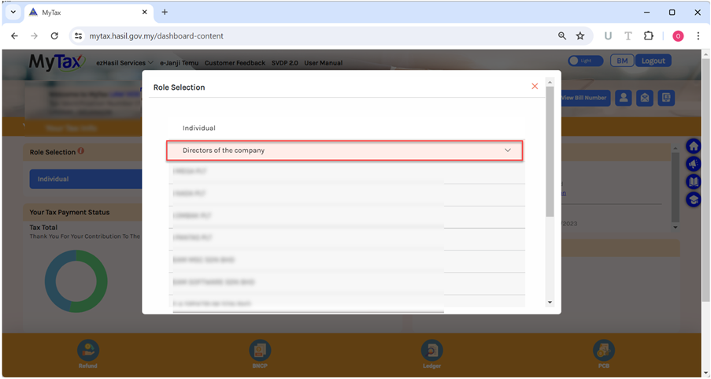Open the BNCP shortcut icon
Image resolution: width=711 pixels, height=379 pixels.
click(x=260, y=351)
